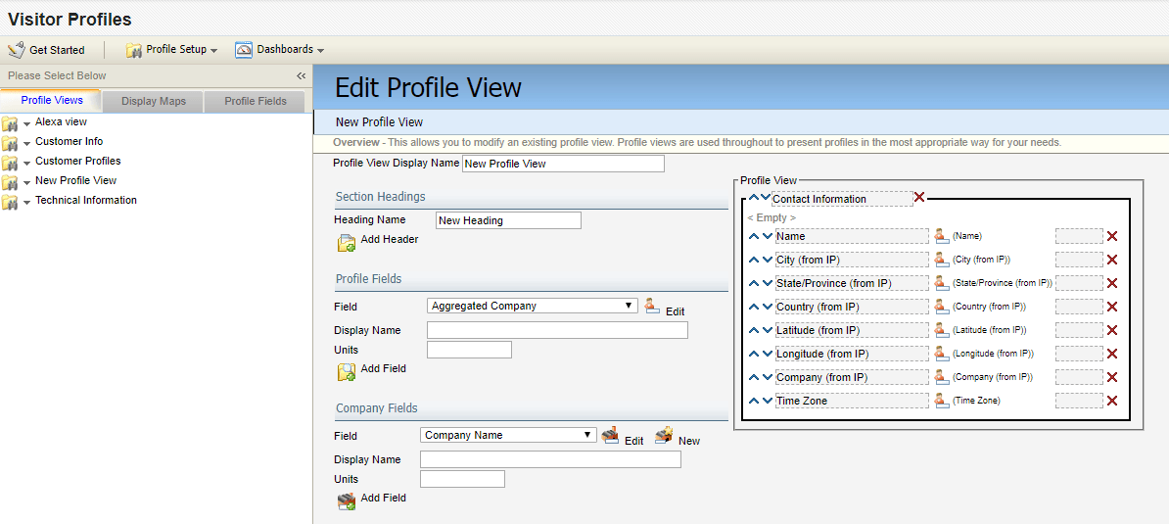Click the Heading Name input field
The height and width of the screenshot is (524, 1169).
tap(508, 220)
